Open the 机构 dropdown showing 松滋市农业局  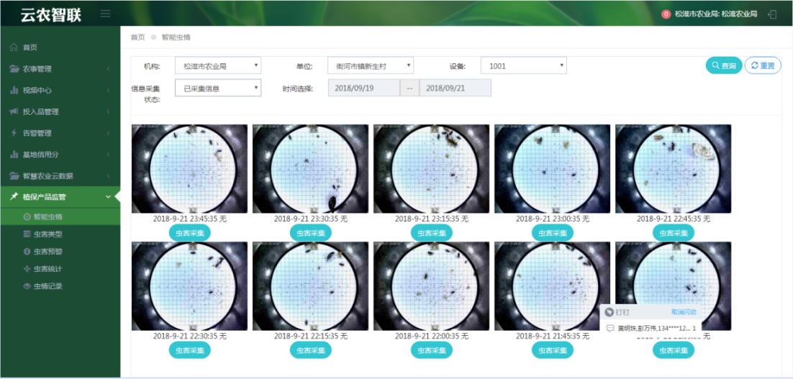[x=218, y=66]
